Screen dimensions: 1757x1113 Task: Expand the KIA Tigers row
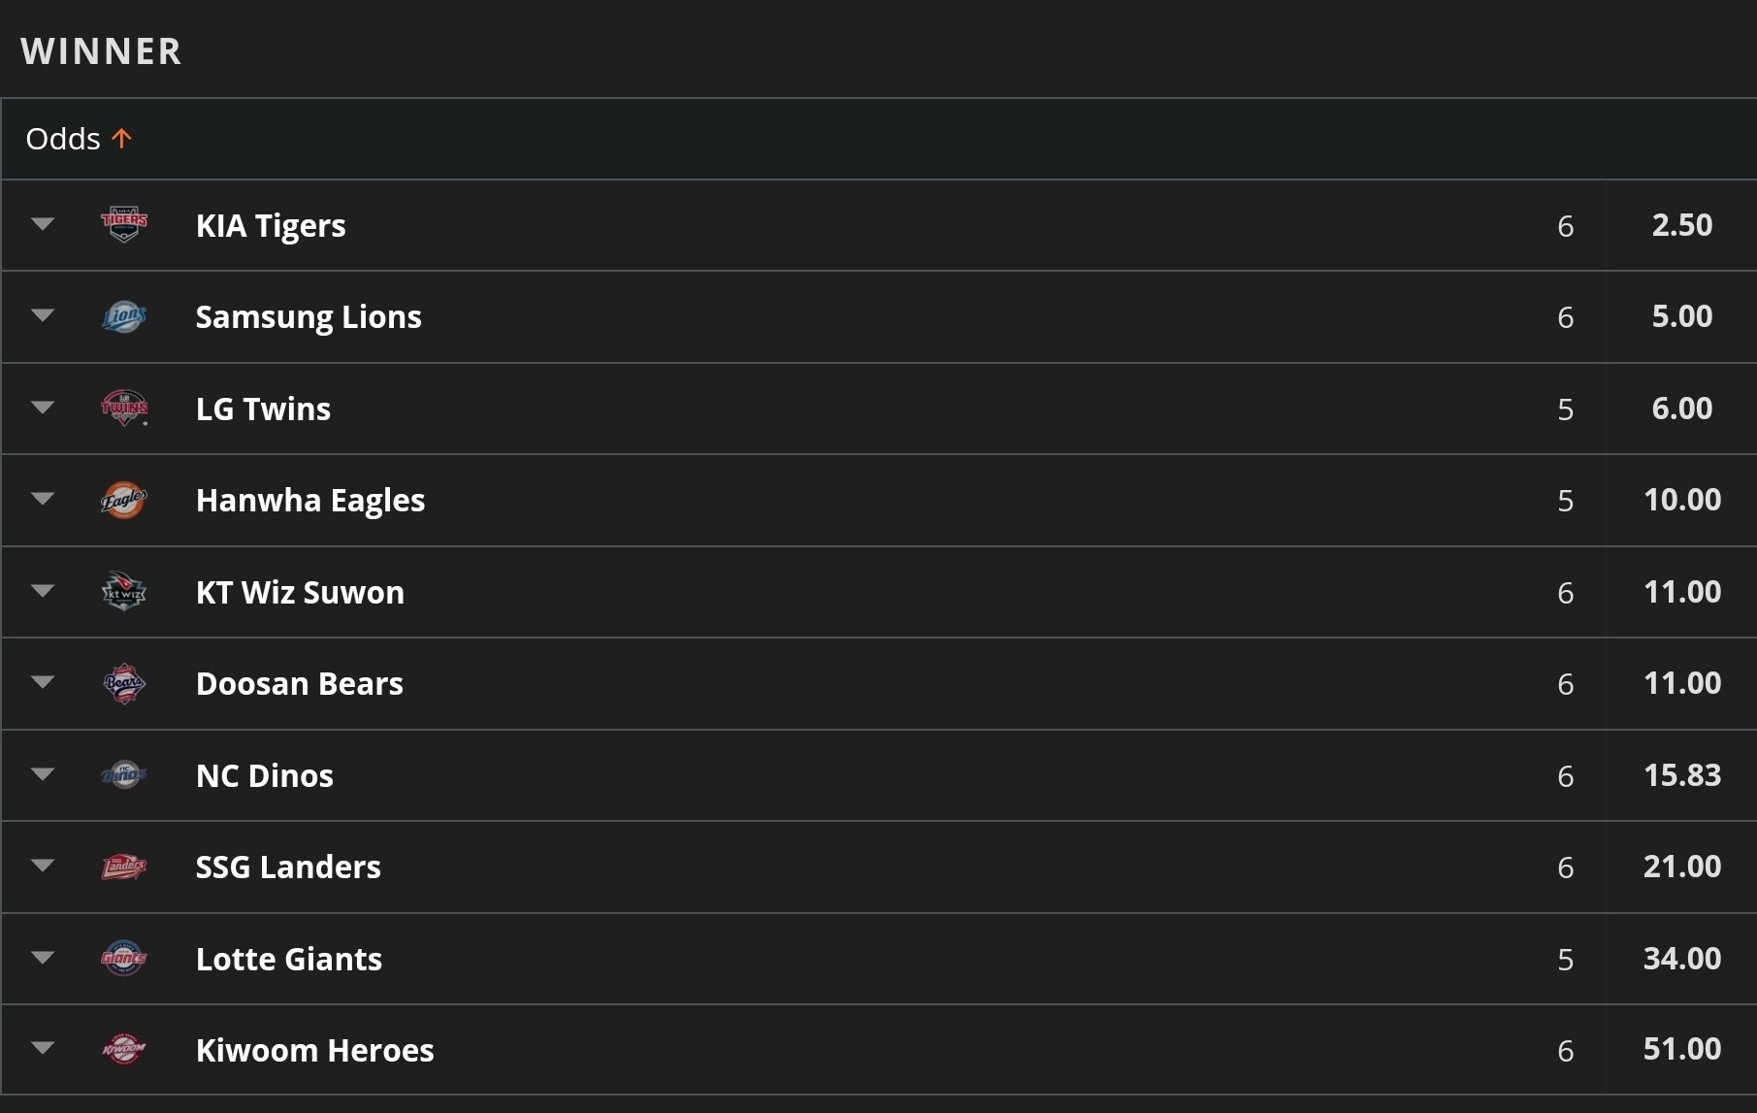(43, 224)
